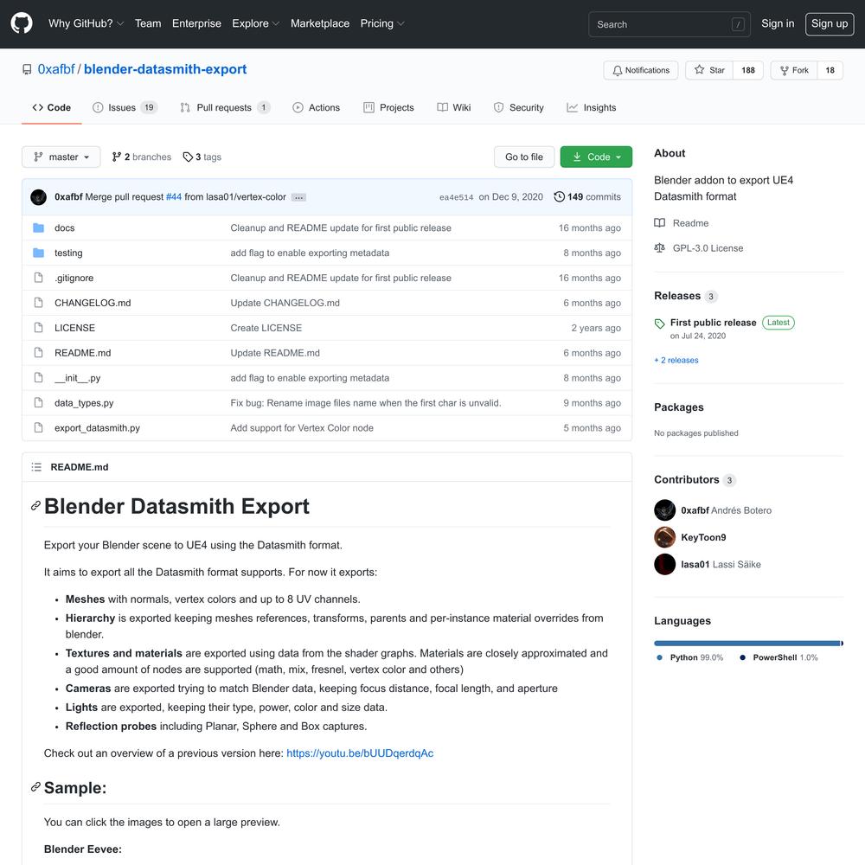Click the .gitignore file icon
This screenshot has height=865, width=865.
pos(38,278)
